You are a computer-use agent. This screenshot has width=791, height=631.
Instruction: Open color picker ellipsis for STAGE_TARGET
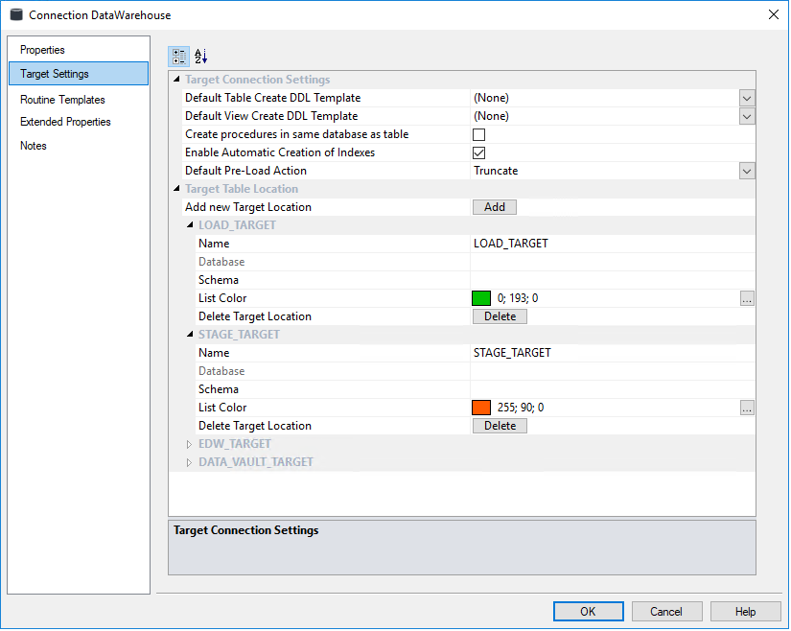coord(747,408)
